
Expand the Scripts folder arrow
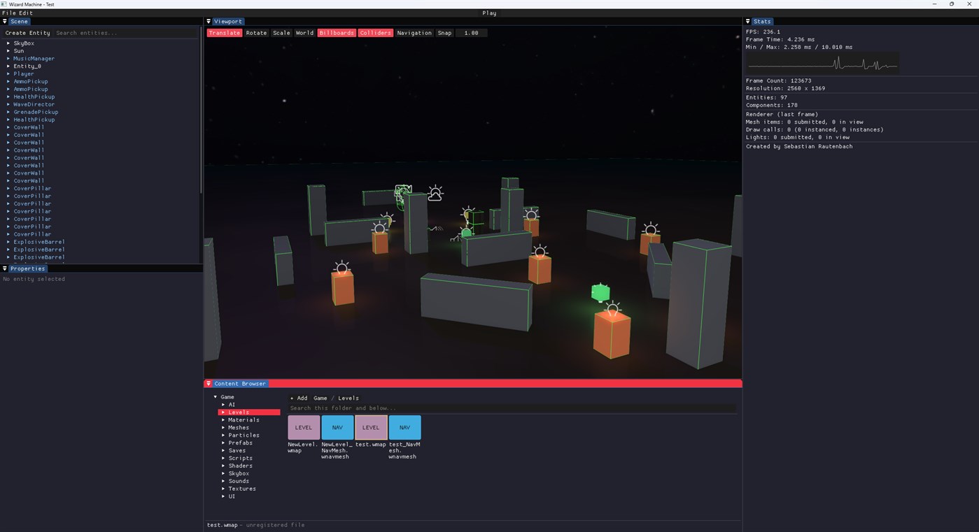click(x=223, y=458)
